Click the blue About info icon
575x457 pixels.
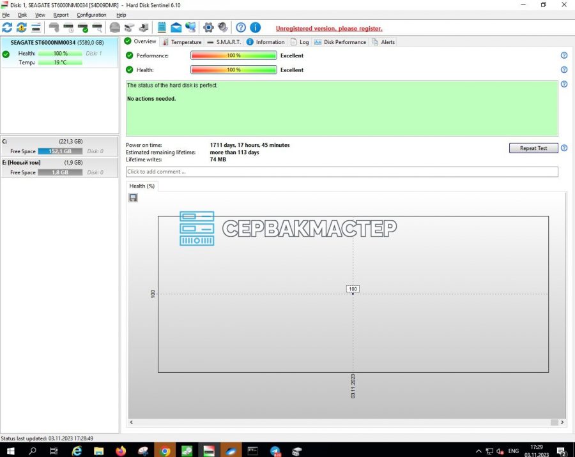click(255, 27)
